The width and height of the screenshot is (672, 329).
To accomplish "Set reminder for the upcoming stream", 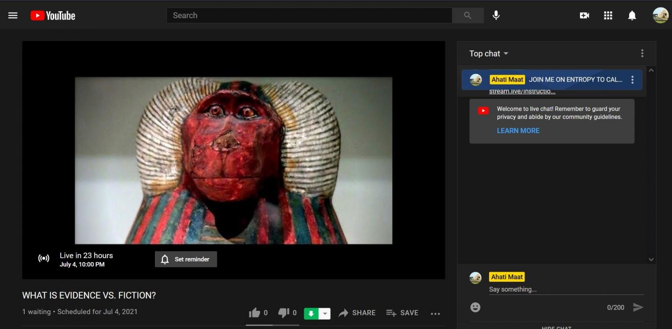I will tap(186, 259).
